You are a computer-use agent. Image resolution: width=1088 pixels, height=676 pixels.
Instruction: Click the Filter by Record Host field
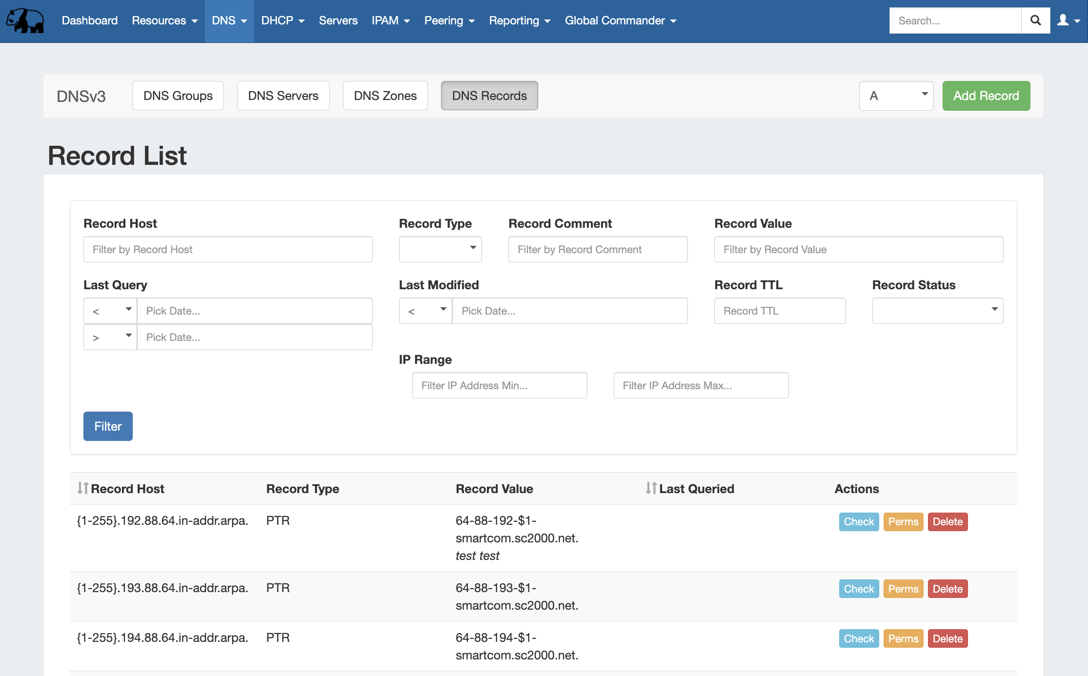point(228,249)
